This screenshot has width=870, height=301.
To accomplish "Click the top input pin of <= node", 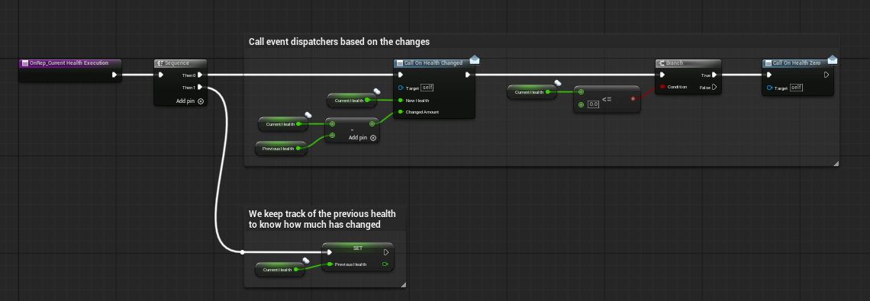I will (581, 92).
